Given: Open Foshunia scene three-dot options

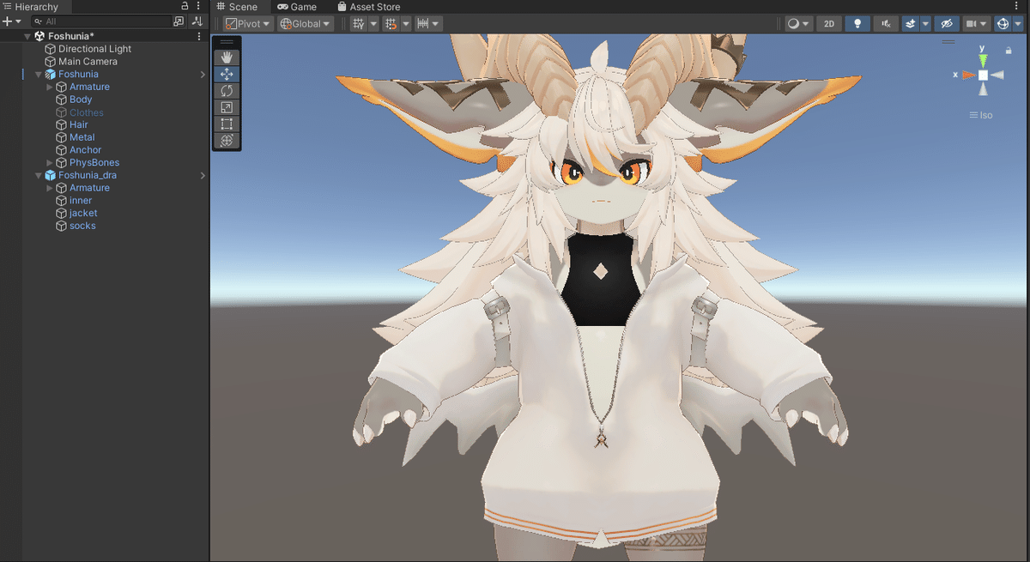Looking at the screenshot, I should click(199, 37).
